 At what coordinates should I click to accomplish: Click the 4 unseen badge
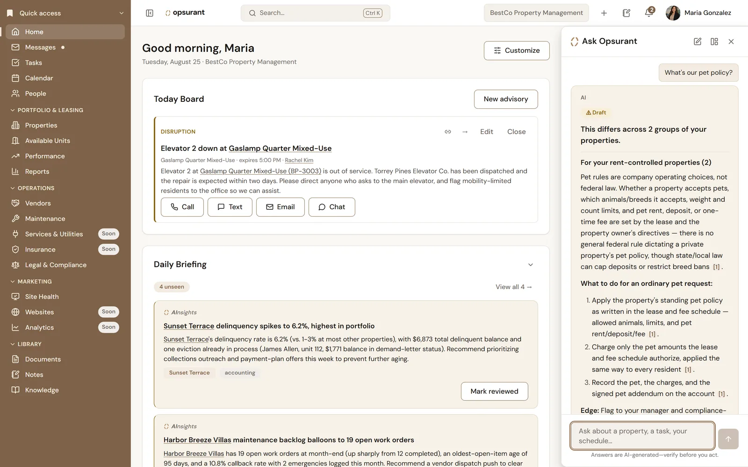coord(172,287)
